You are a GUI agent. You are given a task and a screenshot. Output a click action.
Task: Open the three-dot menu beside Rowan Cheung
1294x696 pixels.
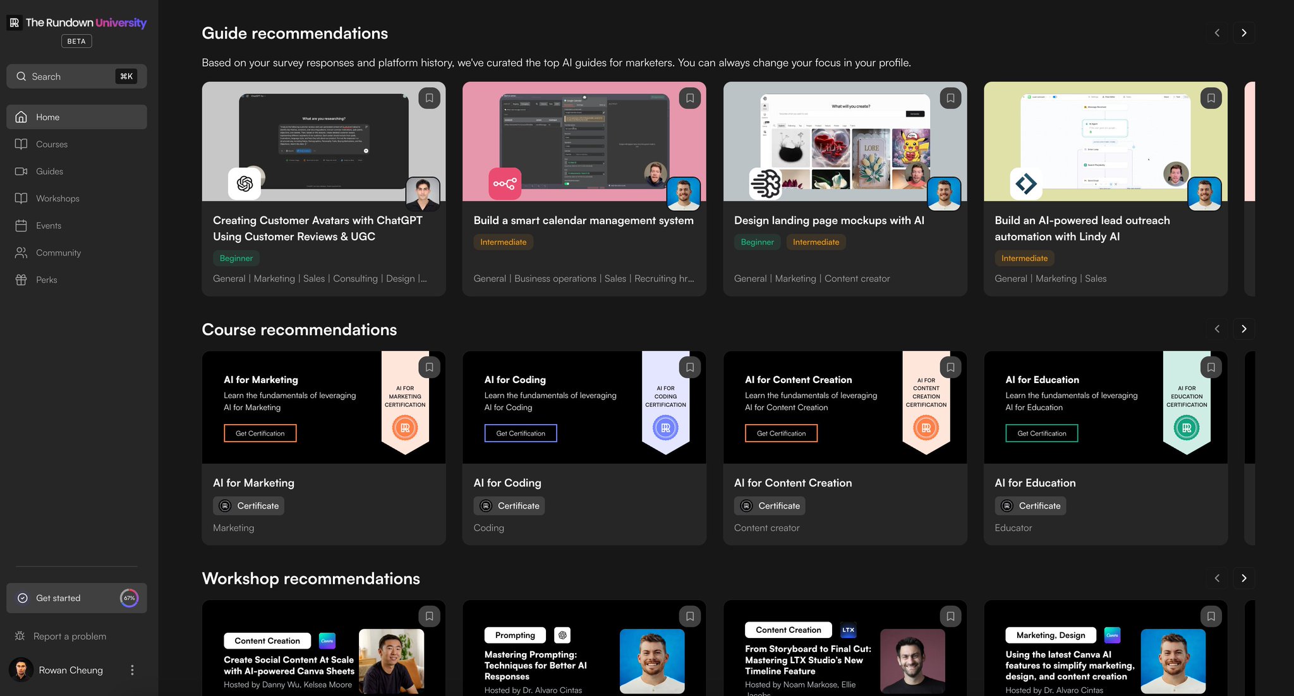pos(132,670)
